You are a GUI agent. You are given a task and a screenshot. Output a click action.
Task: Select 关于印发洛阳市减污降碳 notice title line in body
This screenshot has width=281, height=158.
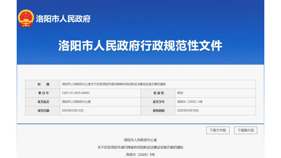pos(140,147)
